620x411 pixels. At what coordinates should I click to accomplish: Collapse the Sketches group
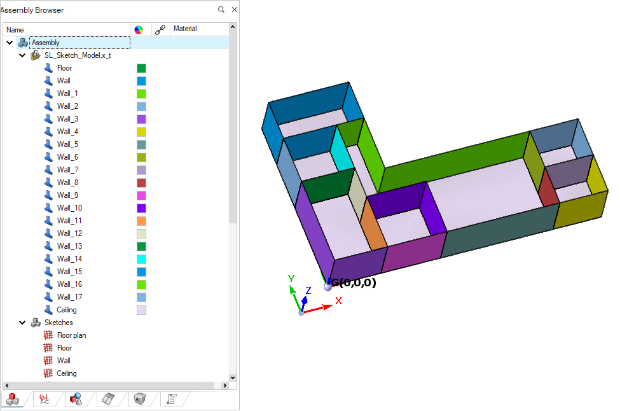pos(22,323)
